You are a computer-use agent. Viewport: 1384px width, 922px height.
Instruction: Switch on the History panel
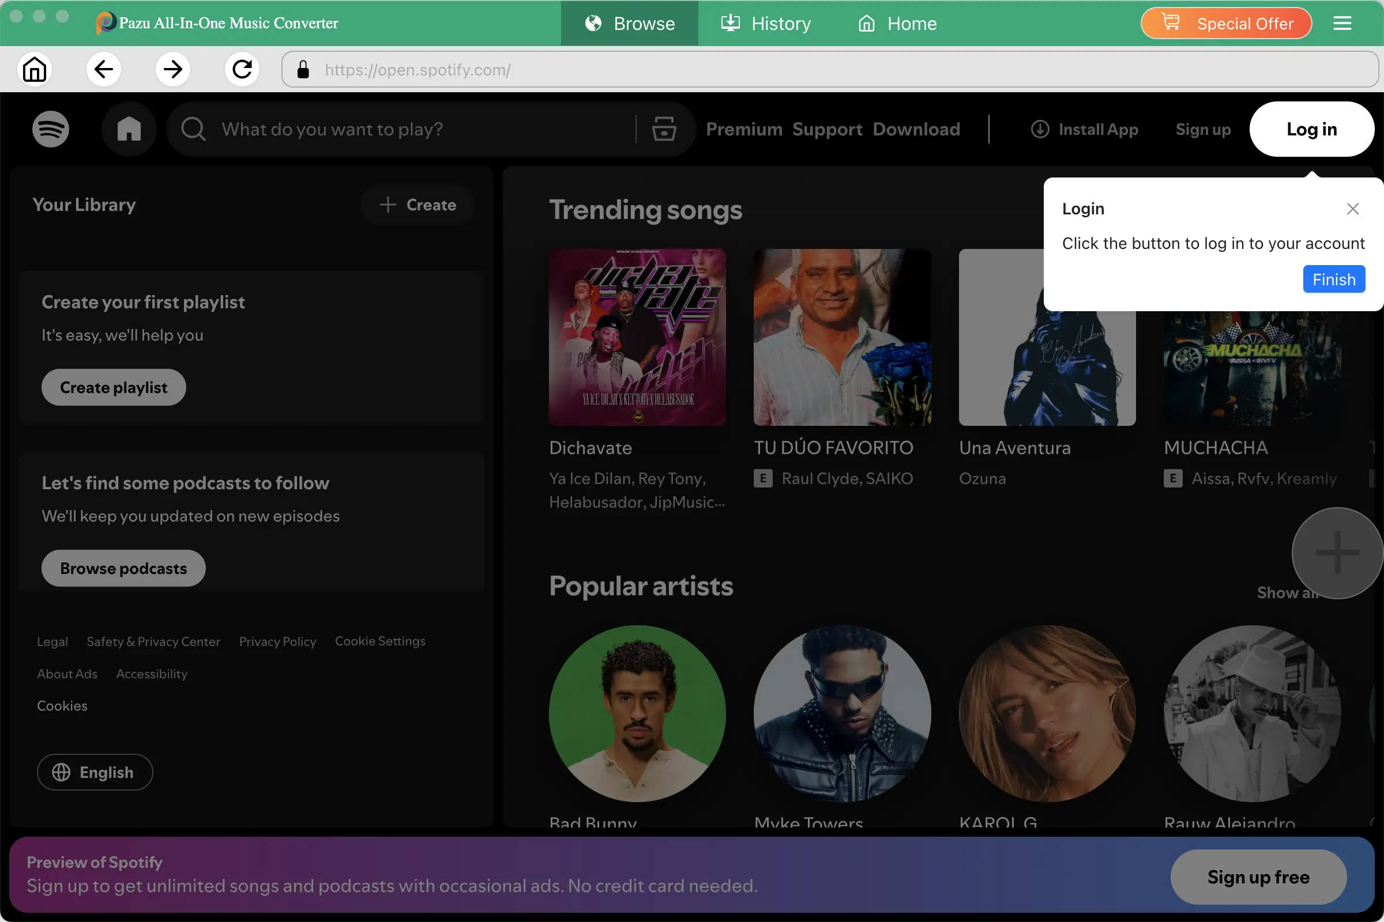coord(765,24)
